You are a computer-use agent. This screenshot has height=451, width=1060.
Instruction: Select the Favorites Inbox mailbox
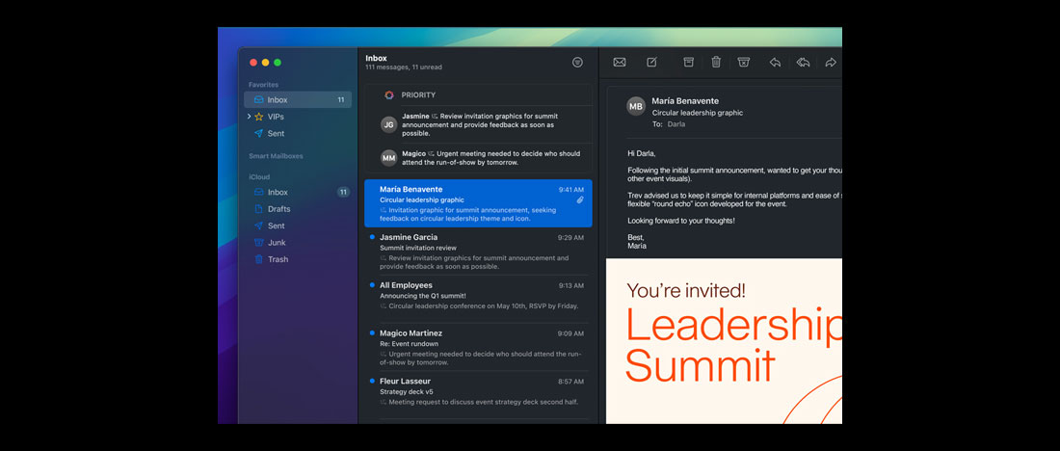pyautogui.click(x=278, y=100)
